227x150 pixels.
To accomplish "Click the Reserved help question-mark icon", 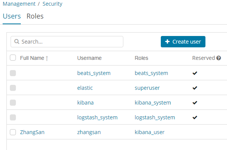I will (218, 58).
